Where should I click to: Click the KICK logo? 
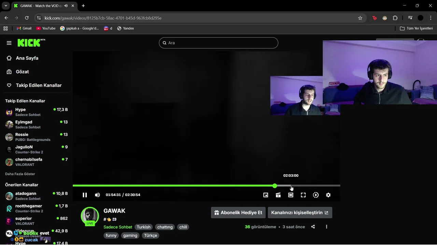point(31,43)
